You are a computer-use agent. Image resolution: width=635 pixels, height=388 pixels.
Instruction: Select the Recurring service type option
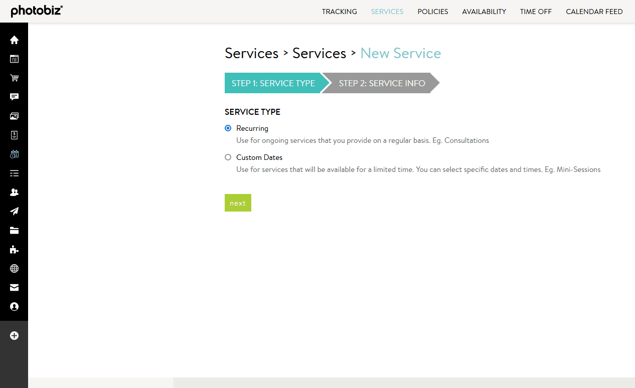coord(228,128)
